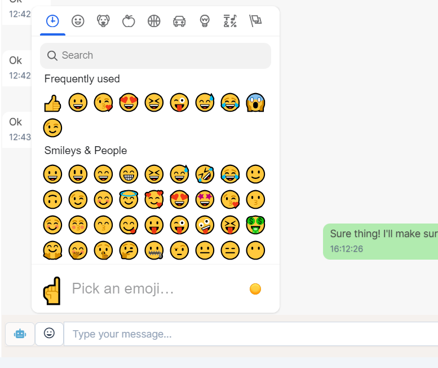Open the skin tone selector swatch
438x368 pixels.
pos(255,289)
